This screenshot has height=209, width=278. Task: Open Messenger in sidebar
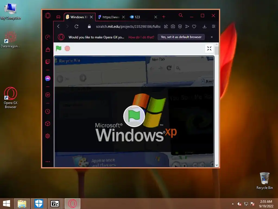[x=48, y=78]
